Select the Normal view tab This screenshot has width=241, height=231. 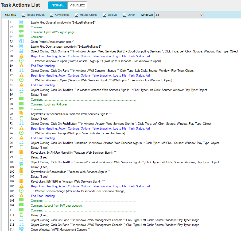58,5
